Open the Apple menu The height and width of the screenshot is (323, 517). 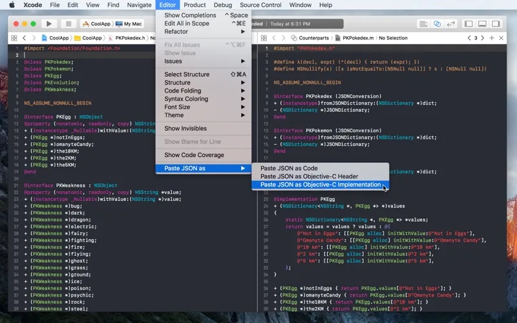(12, 5)
